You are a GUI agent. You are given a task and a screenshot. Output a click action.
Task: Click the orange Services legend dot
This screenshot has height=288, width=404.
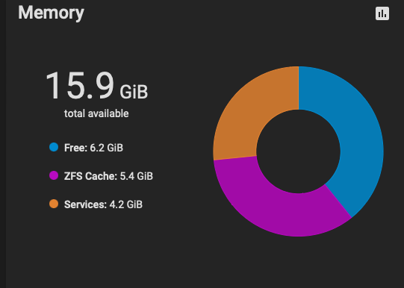tap(54, 204)
